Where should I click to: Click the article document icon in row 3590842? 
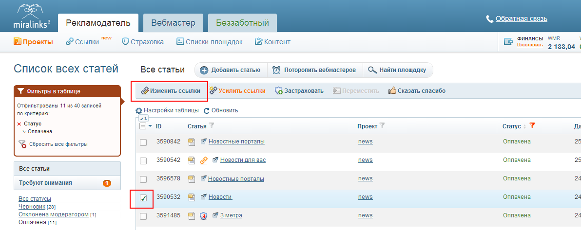(x=191, y=142)
